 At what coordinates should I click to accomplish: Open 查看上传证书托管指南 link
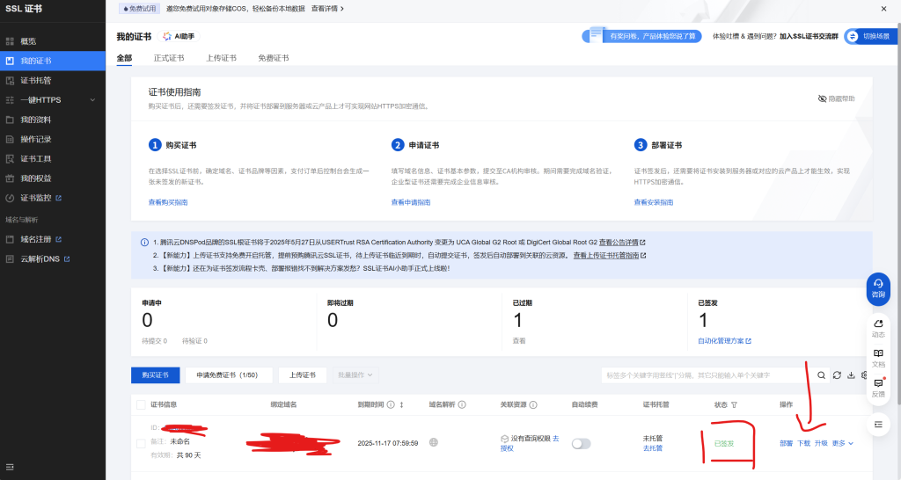(x=609, y=256)
